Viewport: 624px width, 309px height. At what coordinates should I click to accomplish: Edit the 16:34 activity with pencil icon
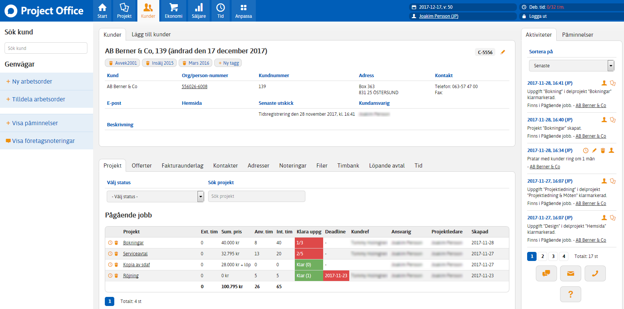point(594,151)
